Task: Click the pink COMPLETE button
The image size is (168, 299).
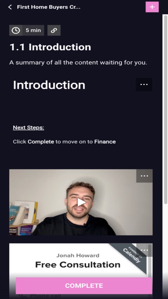Action: [x=84, y=286]
